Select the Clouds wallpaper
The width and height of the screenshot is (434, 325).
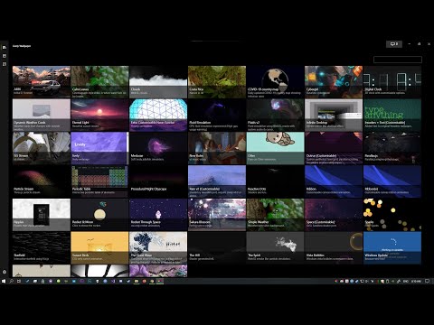[x=158, y=82]
